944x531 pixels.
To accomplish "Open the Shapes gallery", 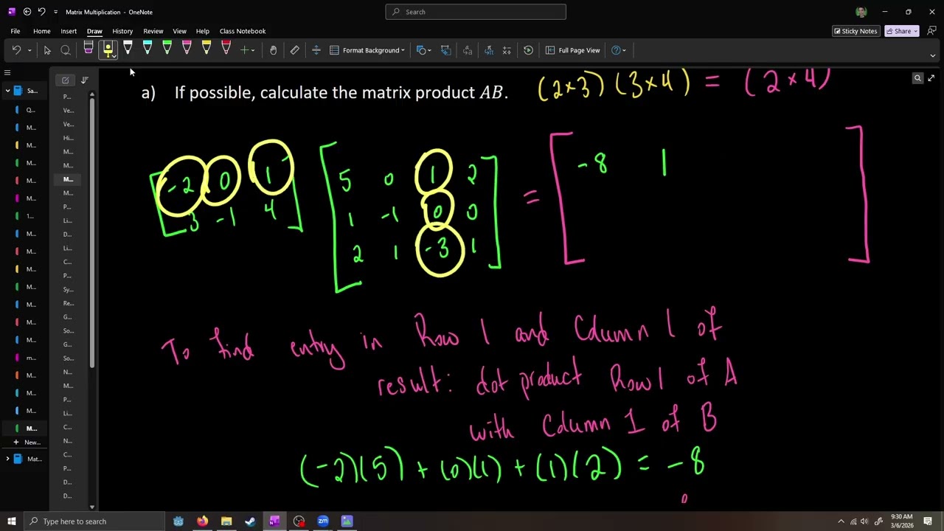I will 422,50.
